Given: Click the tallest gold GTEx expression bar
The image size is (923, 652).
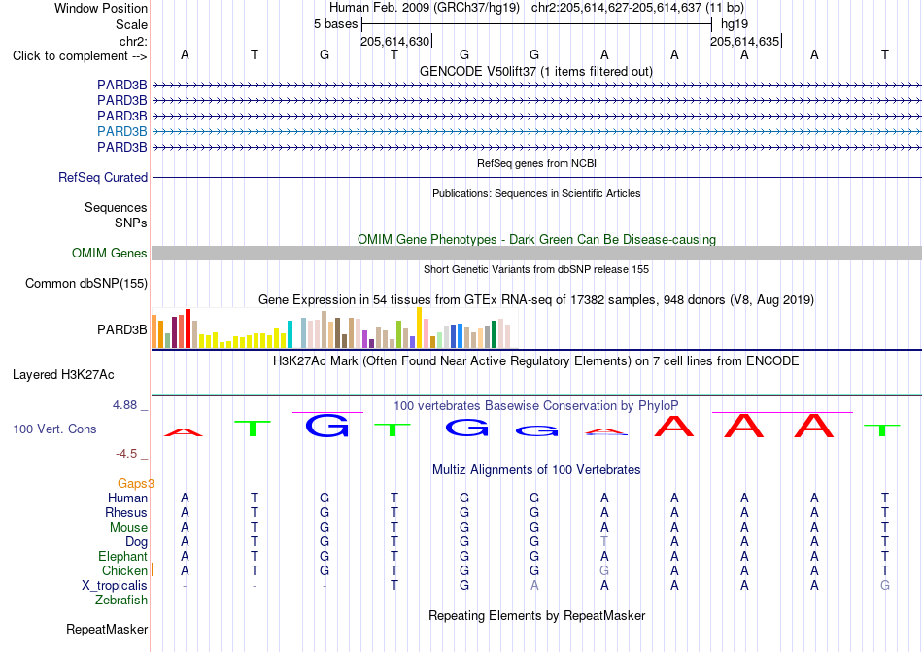Looking at the screenshot, I should click(x=419, y=327).
